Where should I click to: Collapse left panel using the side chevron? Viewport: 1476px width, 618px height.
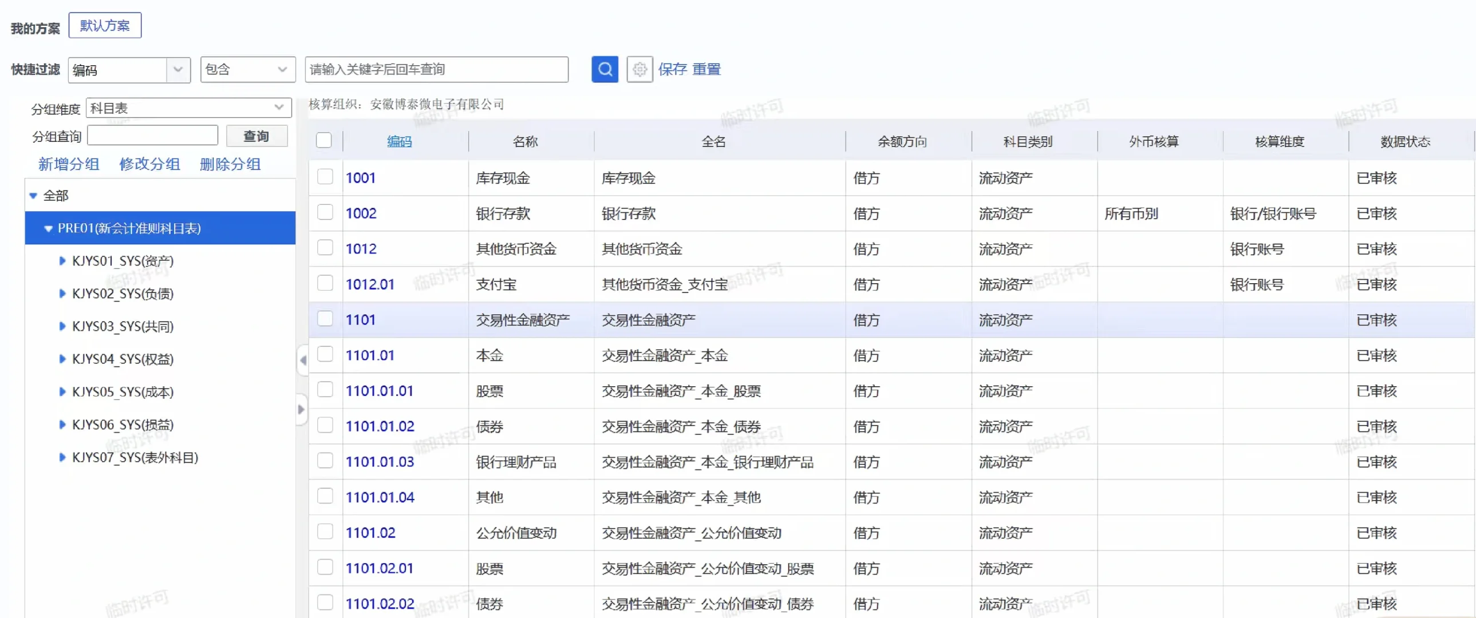pyautogui.click(x=302, y=360)
